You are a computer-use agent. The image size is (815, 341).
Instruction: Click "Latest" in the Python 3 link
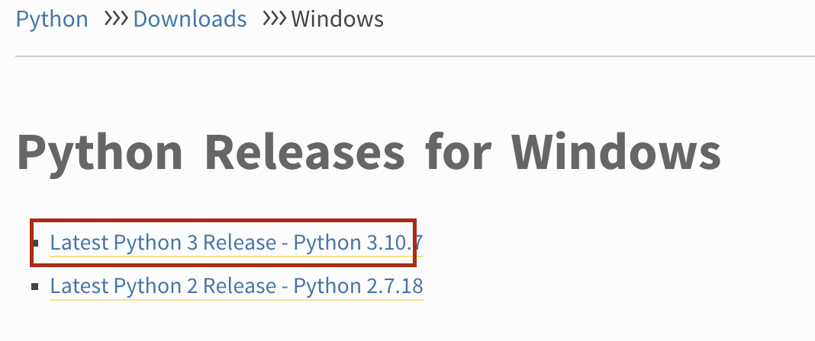pyautogui.click(x=79, y=243)
